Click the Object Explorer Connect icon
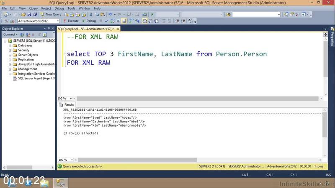Viewport: 335px width, 188px height. tap(22, 35)
